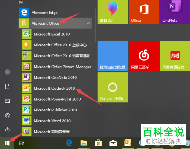Click the Windows Start button

(x=7, y=143)
